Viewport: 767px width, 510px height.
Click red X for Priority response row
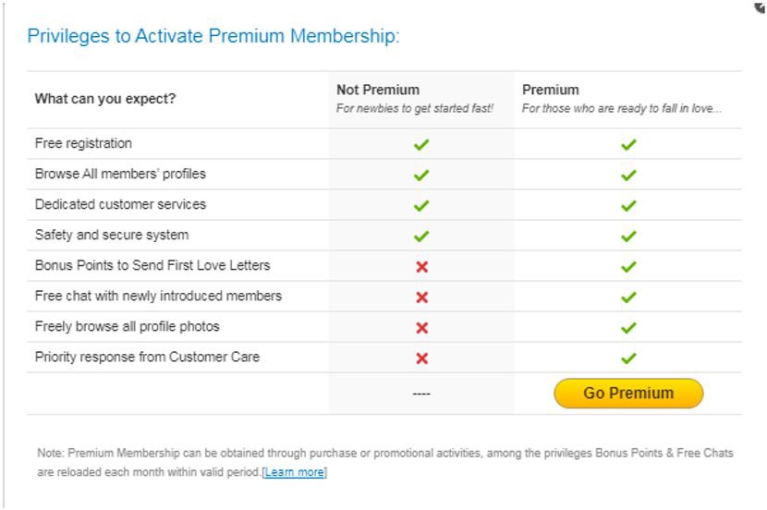[421, 358]
